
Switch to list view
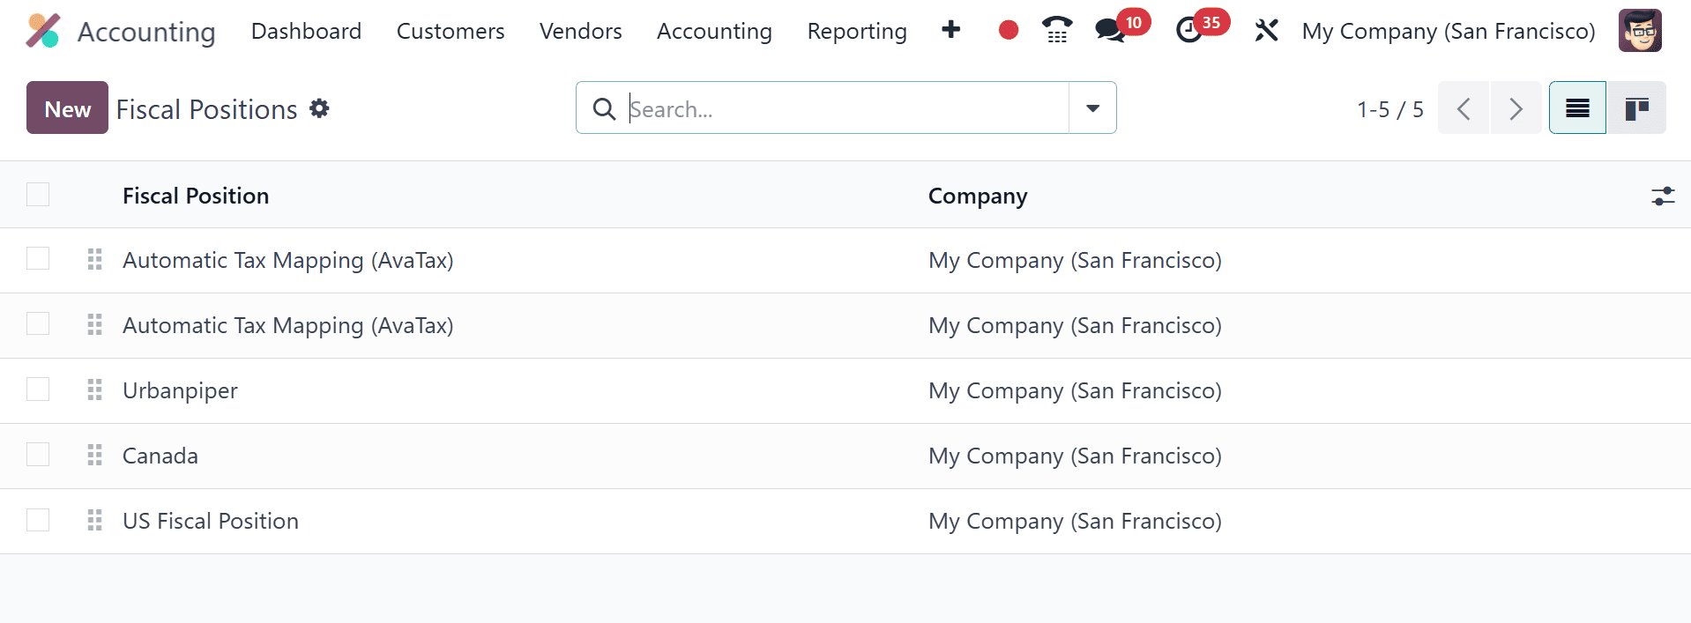(1577, 108)
